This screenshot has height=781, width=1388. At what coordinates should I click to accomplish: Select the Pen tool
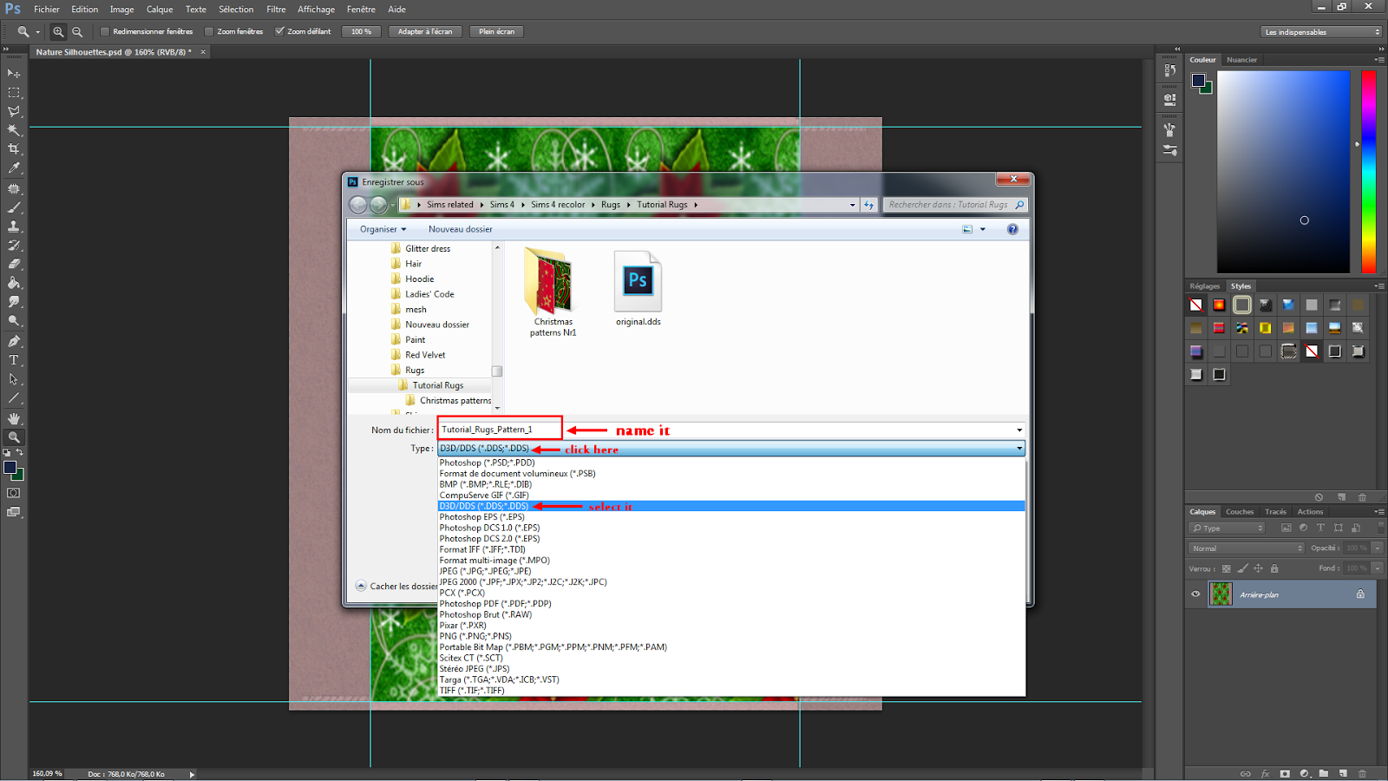point(14,341)
